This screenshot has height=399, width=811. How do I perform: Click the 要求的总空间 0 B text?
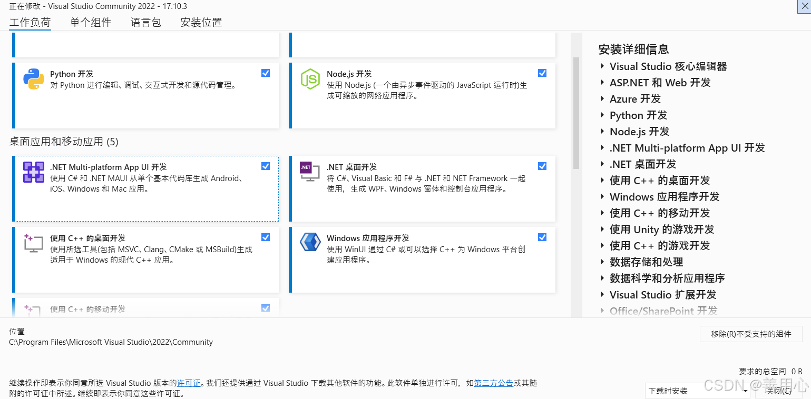tap(770, 372)
